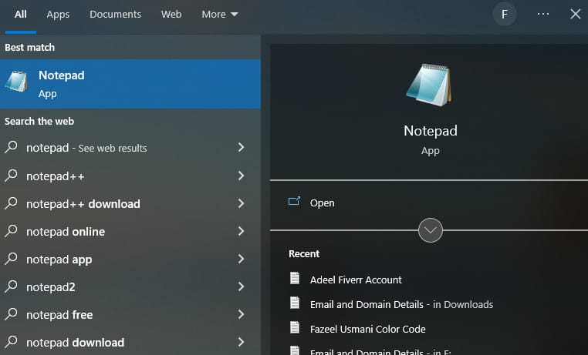588x355 pixels.
Task: Click the Notepad icon in best match
Action: [x=16, y=81]
